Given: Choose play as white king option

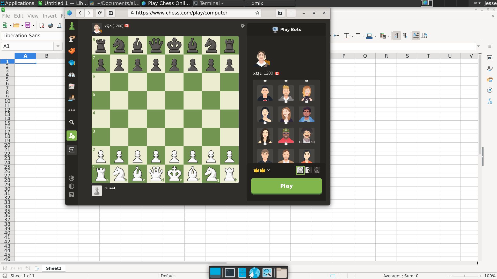Looking at the screenshot, I should point(300,170).
